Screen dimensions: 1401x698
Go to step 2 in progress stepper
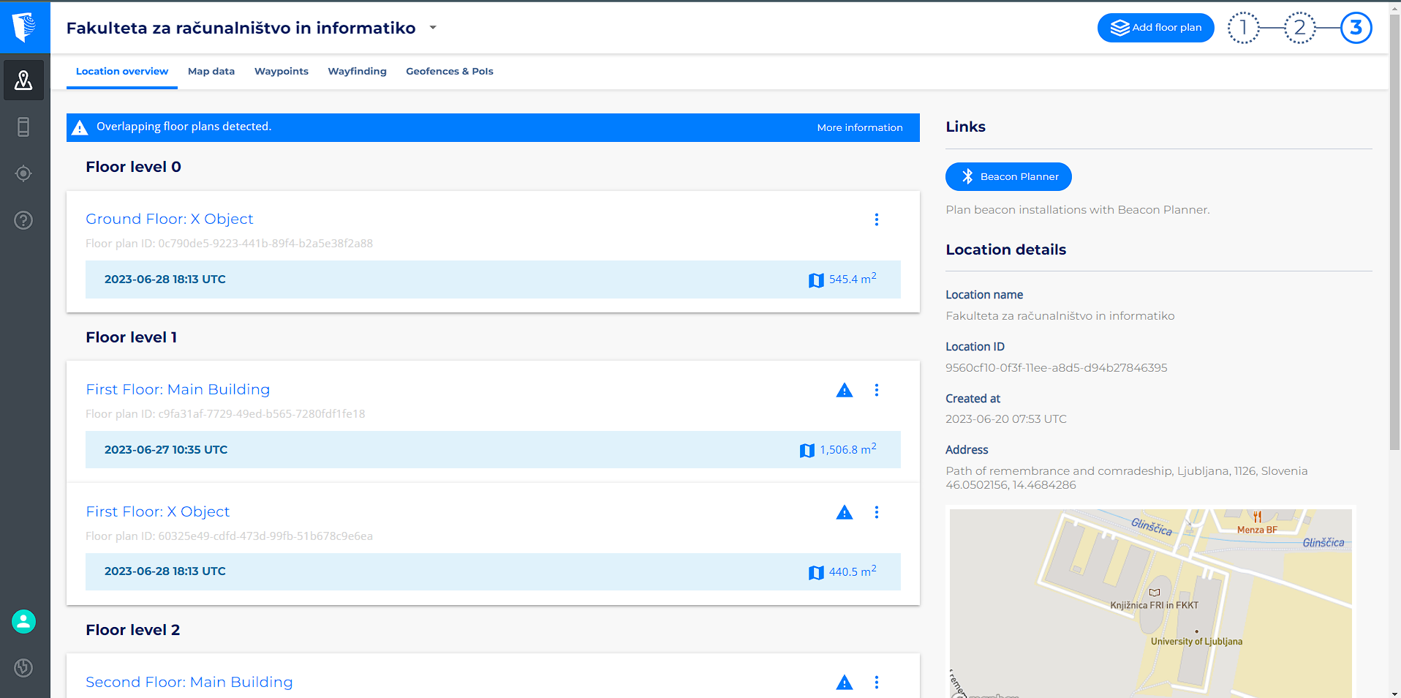tap(1299, 28)
